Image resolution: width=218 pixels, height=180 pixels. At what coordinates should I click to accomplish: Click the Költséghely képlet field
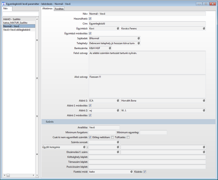coord(147,157)
